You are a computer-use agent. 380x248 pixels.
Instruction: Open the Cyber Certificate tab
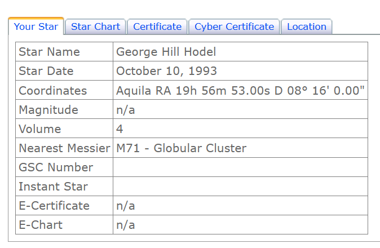(234, 26)
